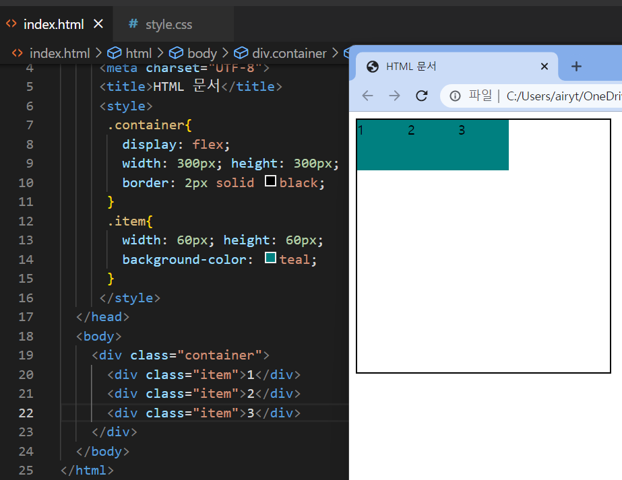Screen dimensions: 622x480
Task: Click the cube icon before html breadcrumb
Action: [115, 53]
